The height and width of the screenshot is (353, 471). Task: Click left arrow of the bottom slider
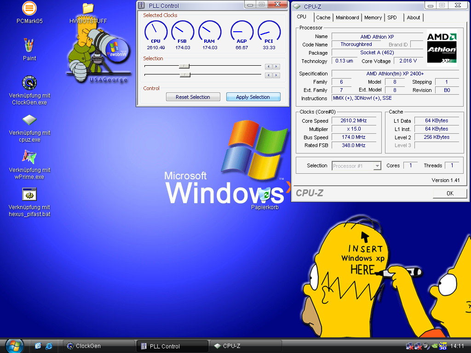[x=269, y=75]
